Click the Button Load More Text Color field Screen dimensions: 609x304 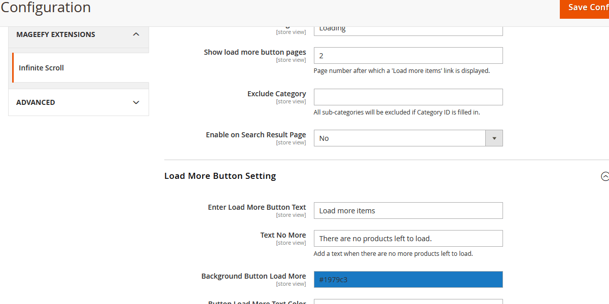tap(408, 301)
